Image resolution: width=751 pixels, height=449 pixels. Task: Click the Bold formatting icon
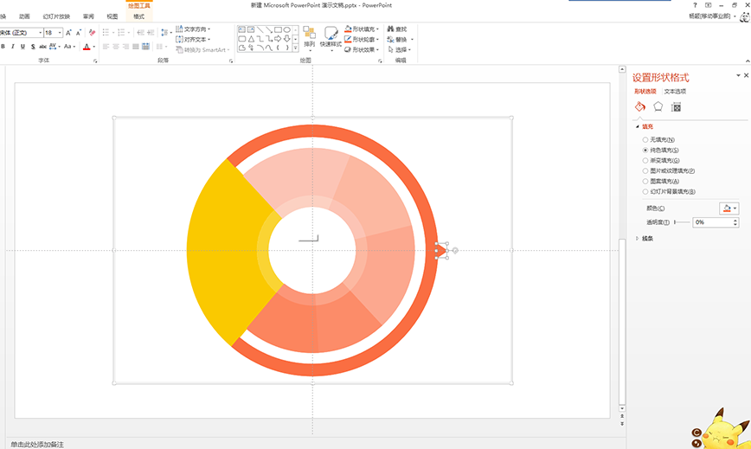click(3, 47)
